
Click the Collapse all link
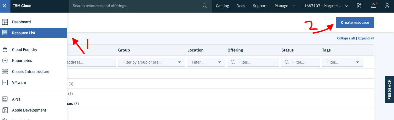[x=346, y=38]
